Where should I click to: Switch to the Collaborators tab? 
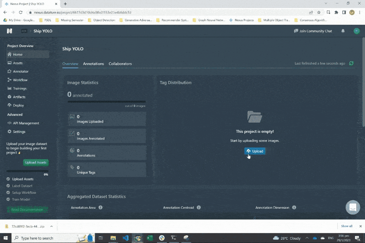tap(120, 64)
